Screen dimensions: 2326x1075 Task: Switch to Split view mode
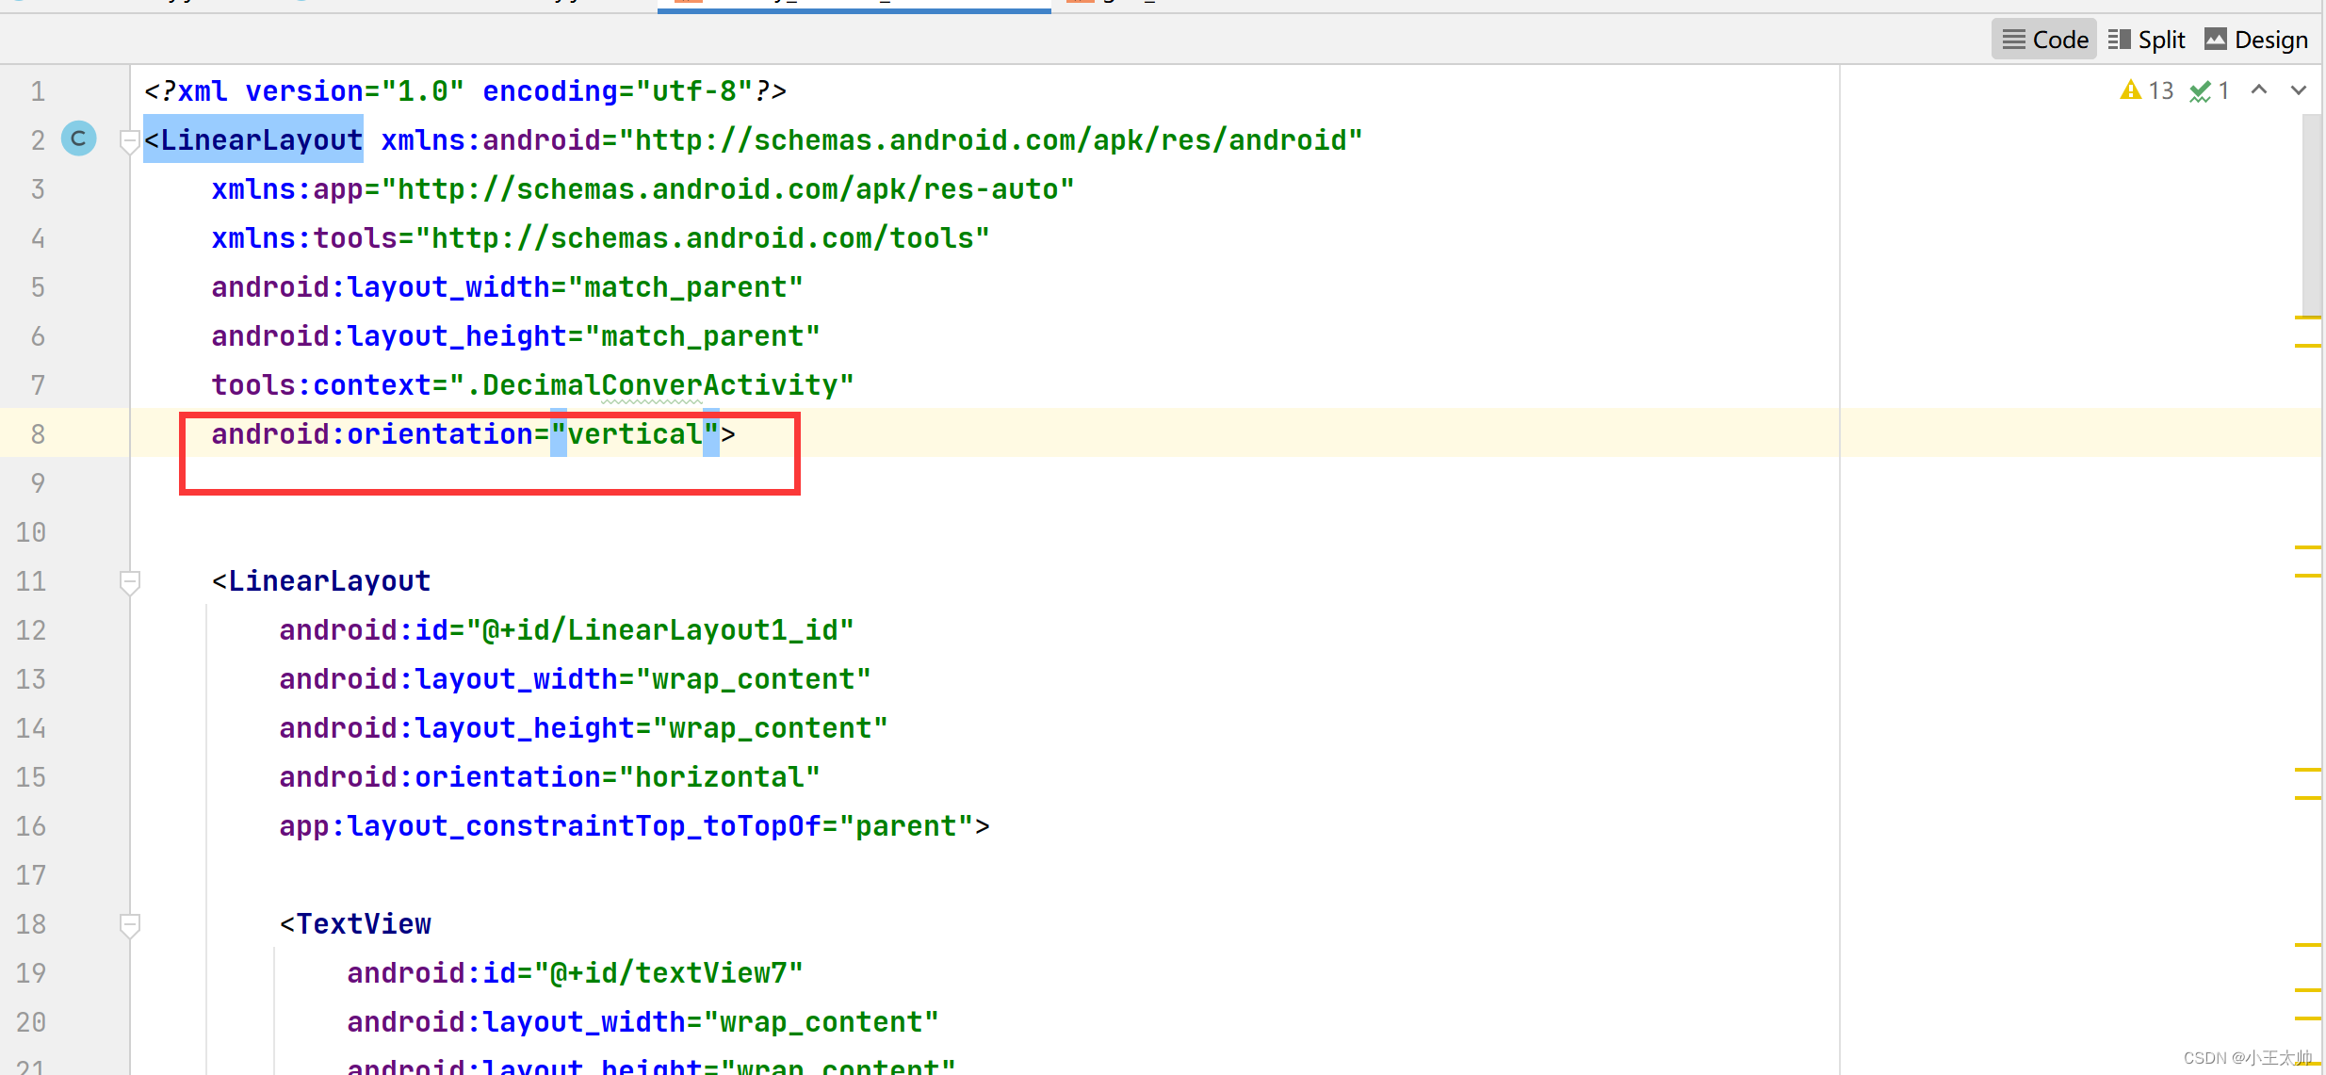pyautogui.click(x=2147, y=40)
